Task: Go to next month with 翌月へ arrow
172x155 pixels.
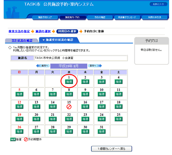Action: [x=95, y=66]
